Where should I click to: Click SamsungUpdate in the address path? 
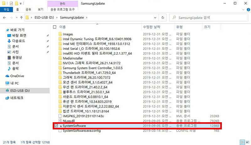pos(72,17)
